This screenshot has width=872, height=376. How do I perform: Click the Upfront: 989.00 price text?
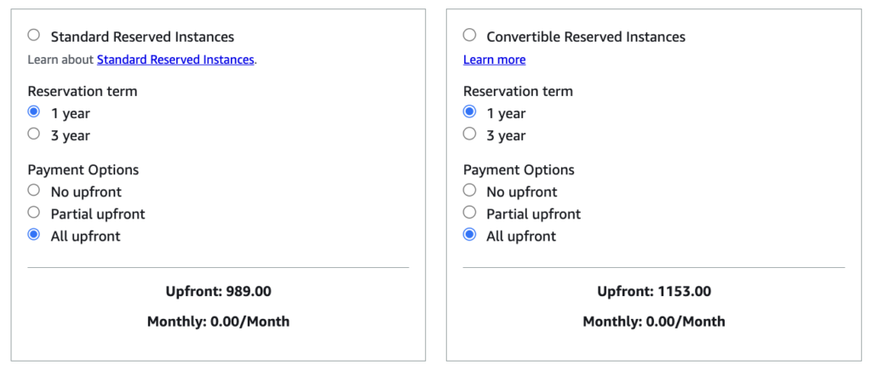(219, 292)
